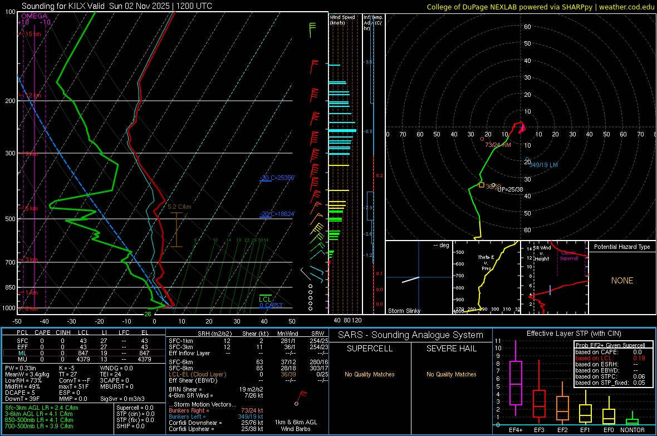Click the OMEGA label on the Skew-T
The height and width of the screenshot is (436, 657).
click(35, 16)
